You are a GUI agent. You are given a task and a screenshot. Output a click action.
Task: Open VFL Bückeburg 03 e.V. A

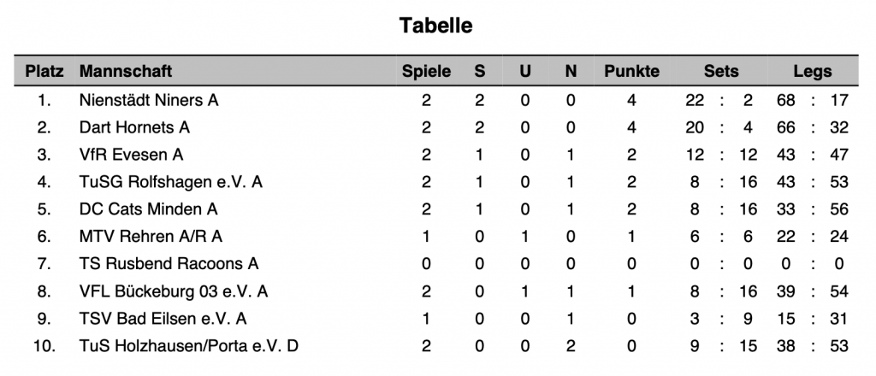[x=173, y=291]
